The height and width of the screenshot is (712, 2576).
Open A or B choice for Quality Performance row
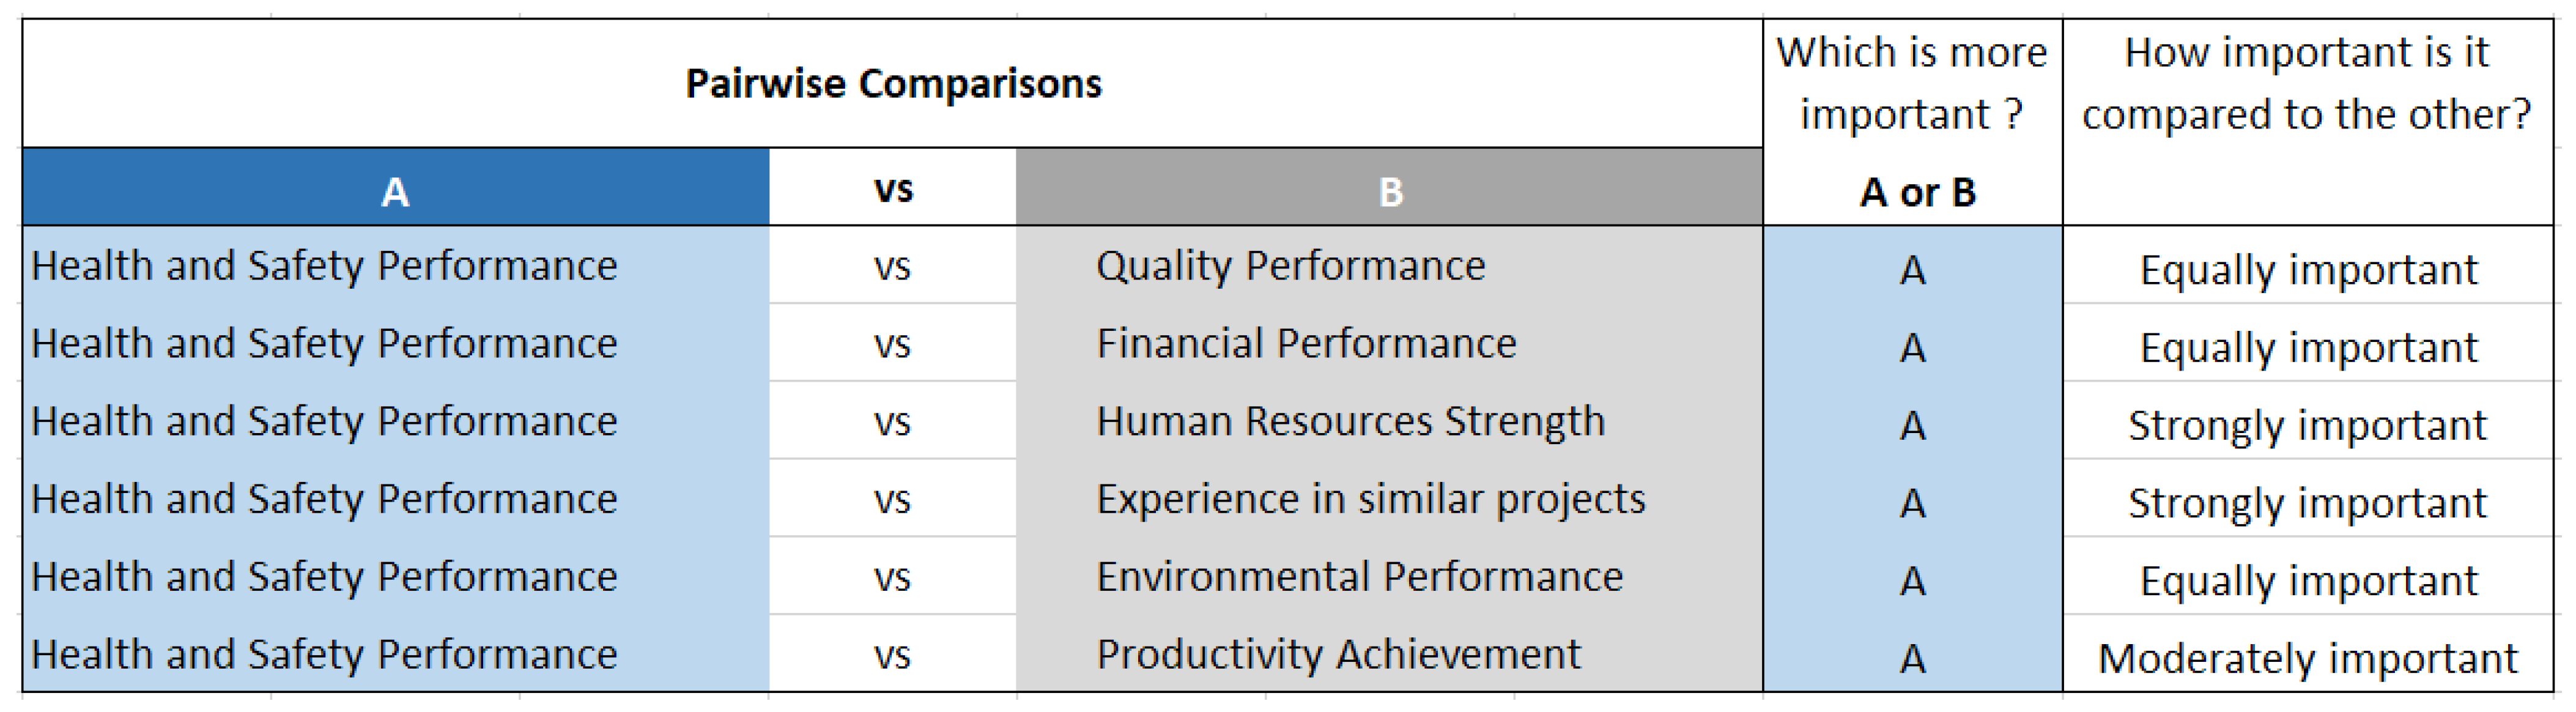1912,266
